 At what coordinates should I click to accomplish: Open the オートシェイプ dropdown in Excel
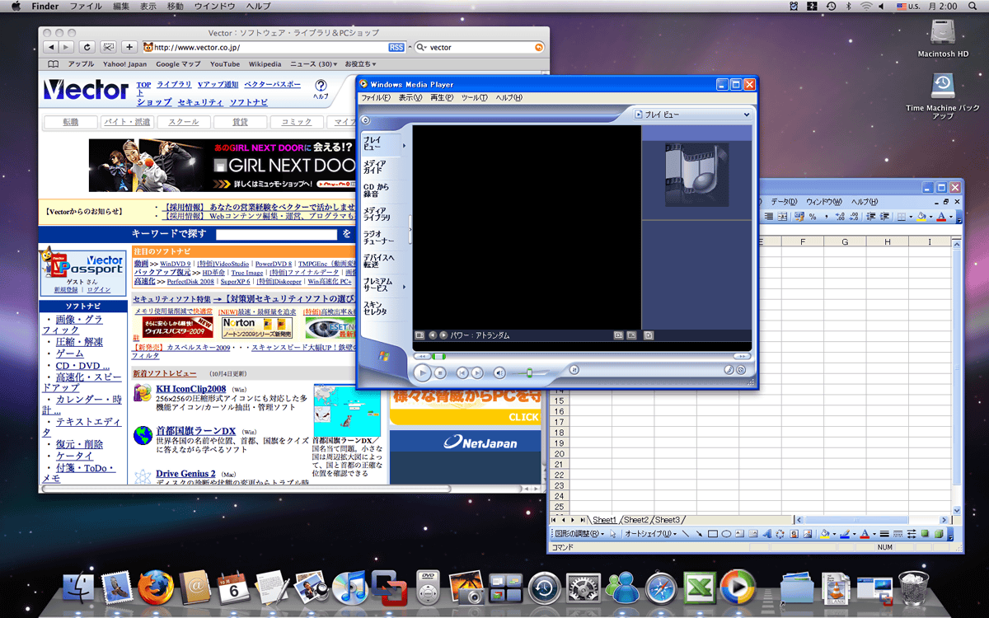[650, 534]
